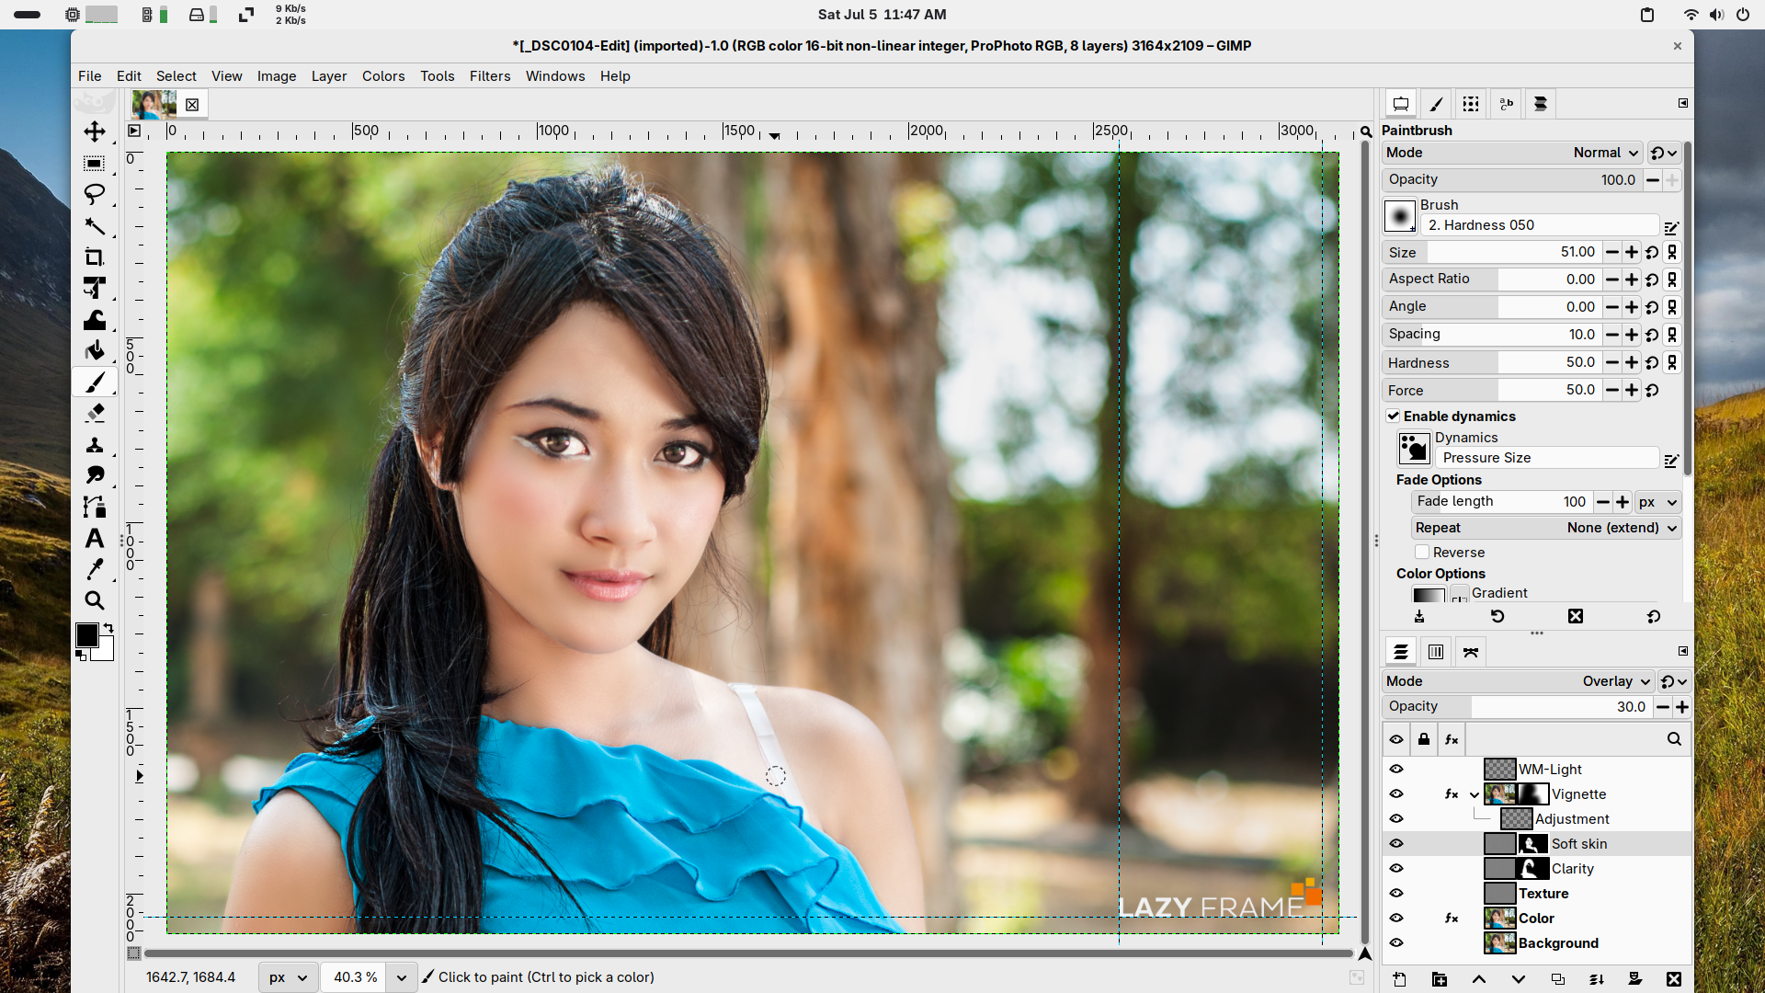Create a new layer group
Image resolution: width=1765 pixels, height=993 pixels.
tap(1440, 979)
